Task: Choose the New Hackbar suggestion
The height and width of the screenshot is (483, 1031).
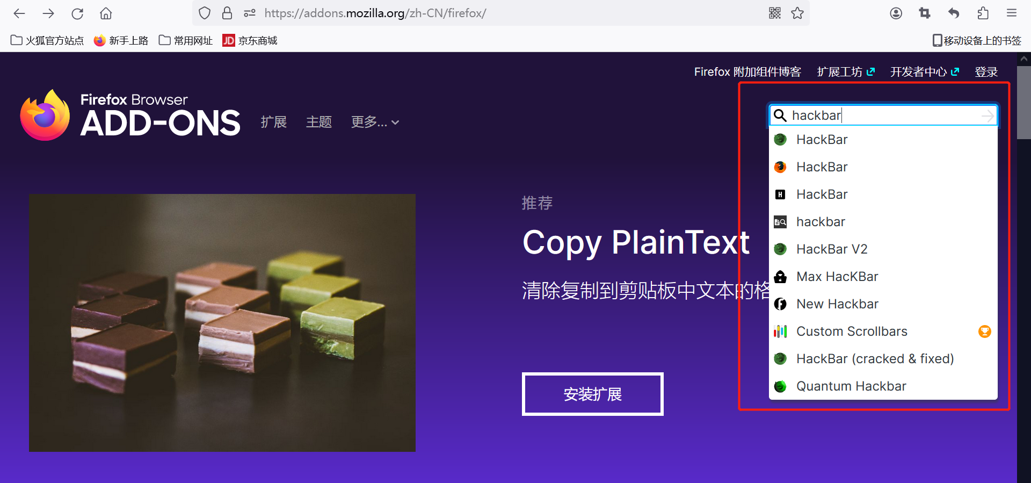Action: 883,304
